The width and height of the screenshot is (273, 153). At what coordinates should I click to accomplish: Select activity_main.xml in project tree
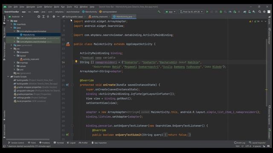(x=29, y=59)
